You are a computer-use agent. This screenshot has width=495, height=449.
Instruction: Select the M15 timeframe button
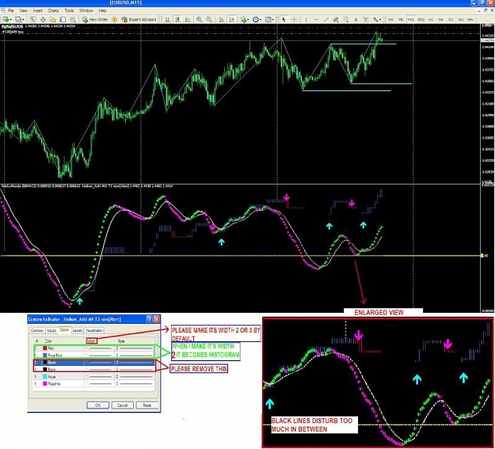411,20
